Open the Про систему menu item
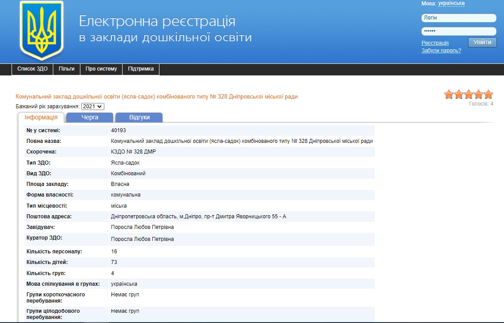504x323 pixels. click(101, 69)
